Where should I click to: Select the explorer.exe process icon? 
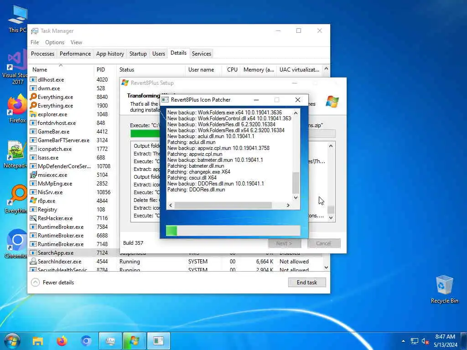point(33,114)
